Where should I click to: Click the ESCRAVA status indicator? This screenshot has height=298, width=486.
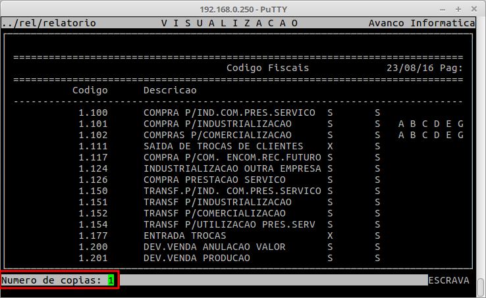click(x=448, y=280)
